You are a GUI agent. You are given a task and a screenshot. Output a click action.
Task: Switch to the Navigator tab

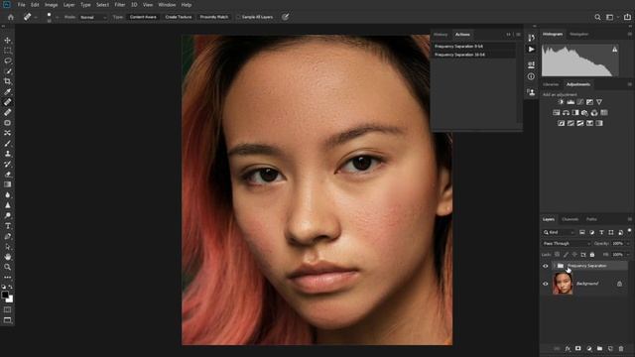point(579,34)
